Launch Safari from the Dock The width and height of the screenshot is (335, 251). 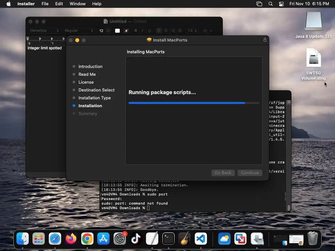[x=55, y=239]
